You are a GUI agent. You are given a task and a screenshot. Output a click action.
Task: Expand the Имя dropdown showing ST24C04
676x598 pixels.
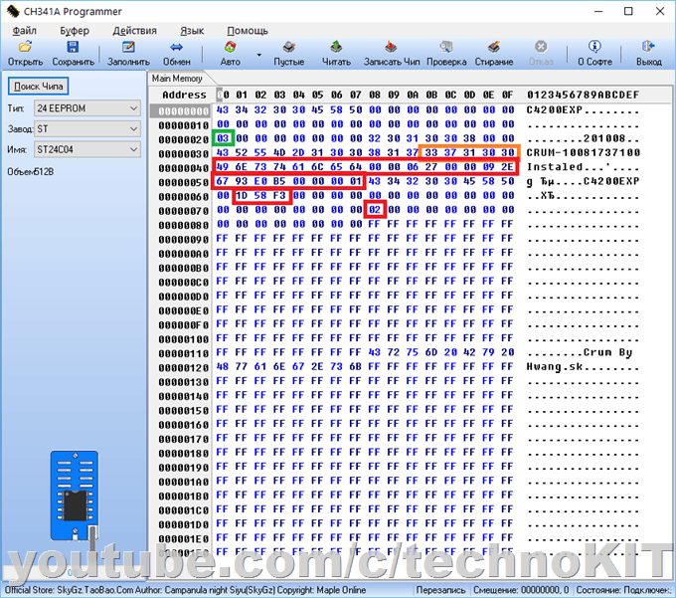point(133,149)
